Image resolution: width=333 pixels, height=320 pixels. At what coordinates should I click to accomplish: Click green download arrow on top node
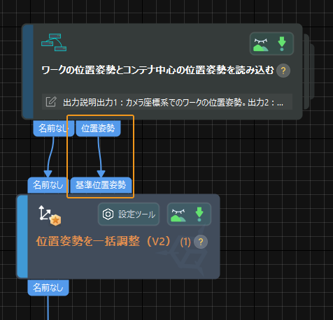[x=282, y=44]
